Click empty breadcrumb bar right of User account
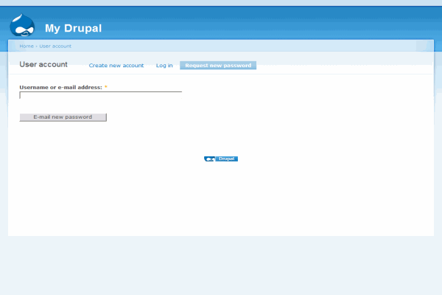 258,46
